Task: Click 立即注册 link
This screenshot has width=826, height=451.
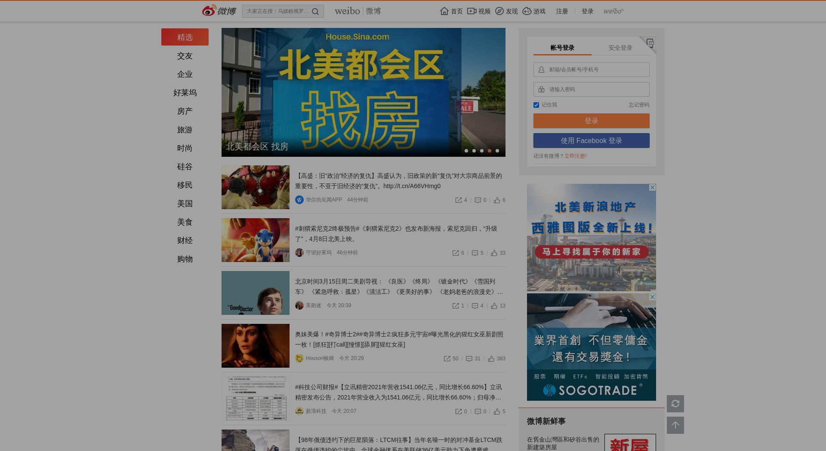Action: click(575, 156)
